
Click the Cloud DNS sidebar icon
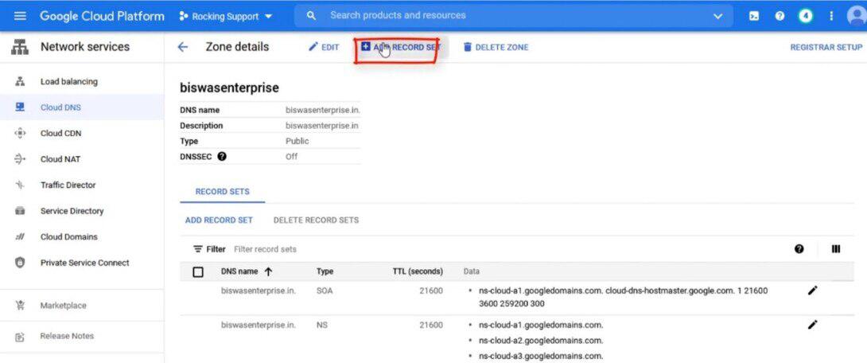[20, 107]
